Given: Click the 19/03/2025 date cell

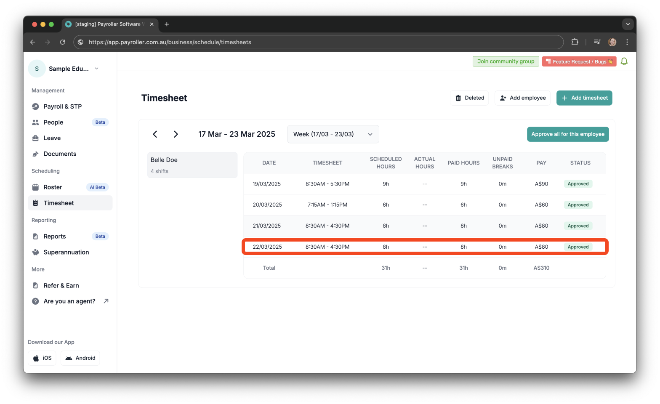Looking at the screenshot, I should coord(267,184).
